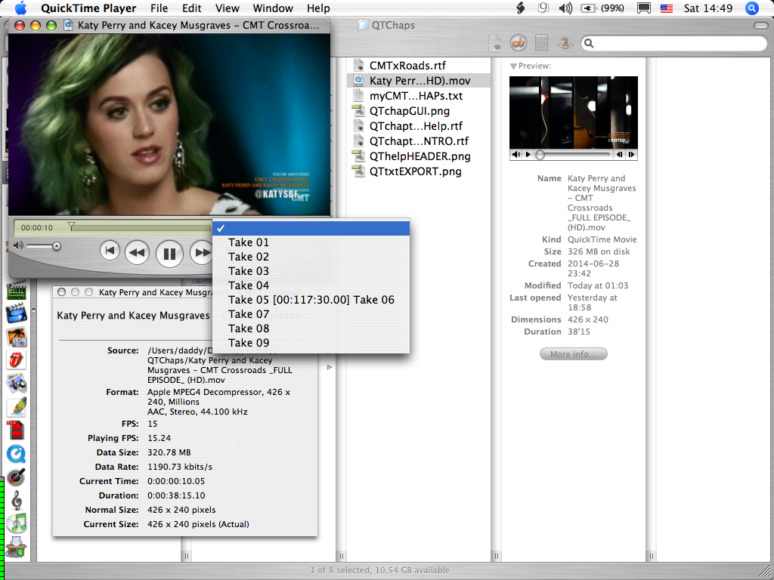Open the download box installer in Dock
The image size is (774, 580).
(x=17, y=547)
